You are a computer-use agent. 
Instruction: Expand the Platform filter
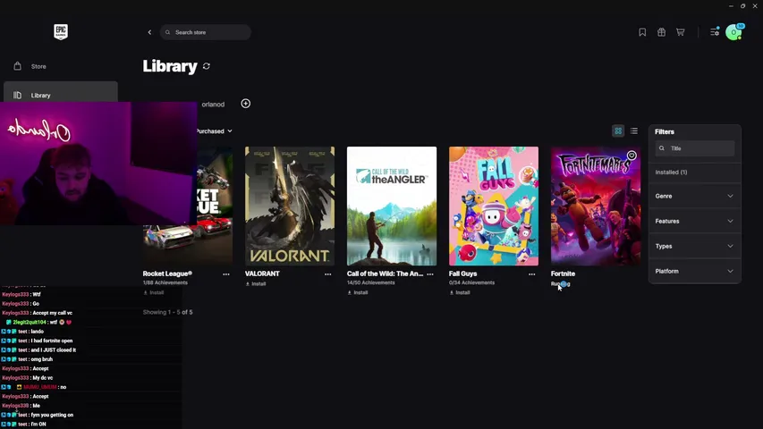tap(694, 271)
